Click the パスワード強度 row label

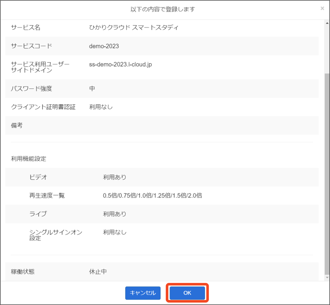coord(31,89)
